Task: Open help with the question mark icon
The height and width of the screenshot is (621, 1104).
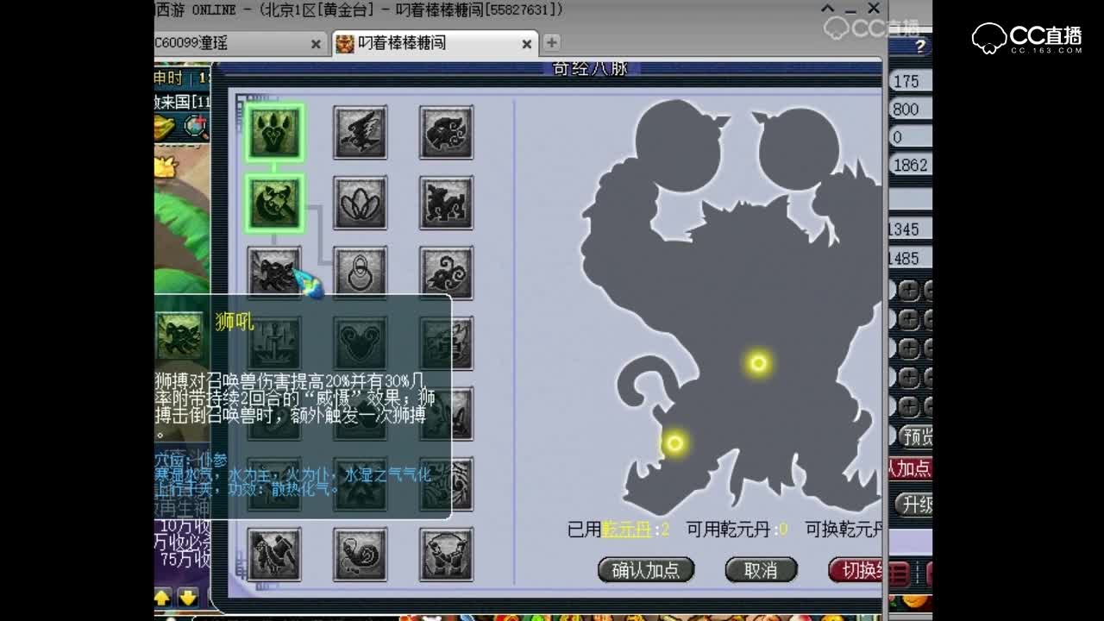Action: click(x=919, y=47)
